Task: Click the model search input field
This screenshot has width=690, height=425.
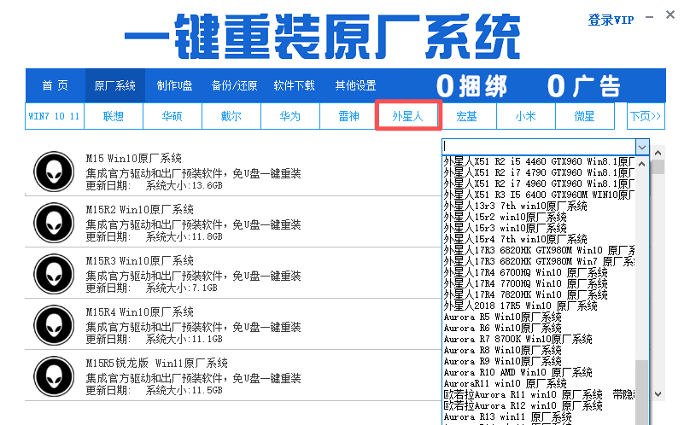Action: pos(539,147)
